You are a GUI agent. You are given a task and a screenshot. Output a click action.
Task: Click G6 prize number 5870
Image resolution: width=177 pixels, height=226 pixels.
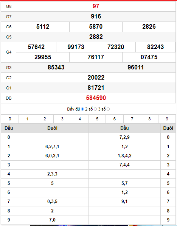tap(96, 27)
